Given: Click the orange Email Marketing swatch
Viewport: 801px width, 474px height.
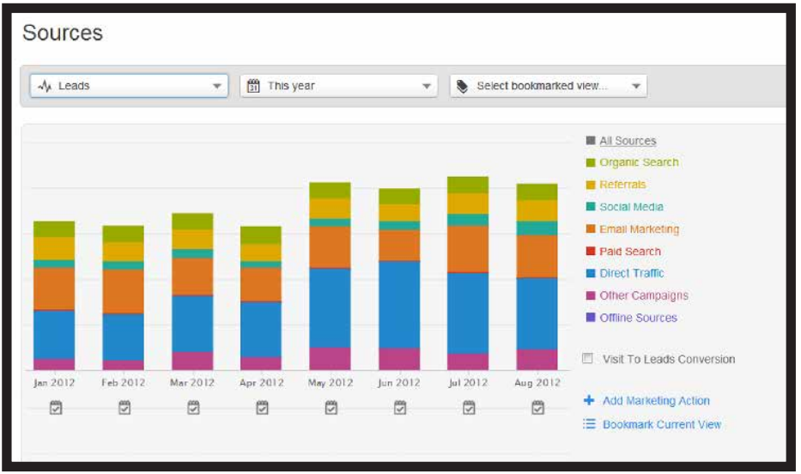Looking at the screenshot, I should point(591,228).
